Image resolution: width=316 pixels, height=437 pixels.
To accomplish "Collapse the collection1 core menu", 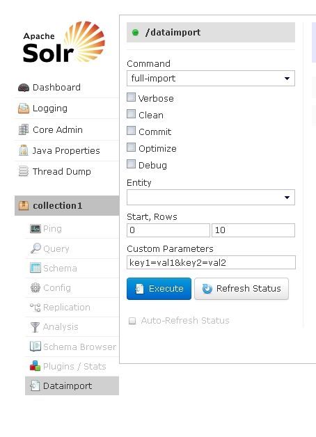I will [x=67, y=206].
